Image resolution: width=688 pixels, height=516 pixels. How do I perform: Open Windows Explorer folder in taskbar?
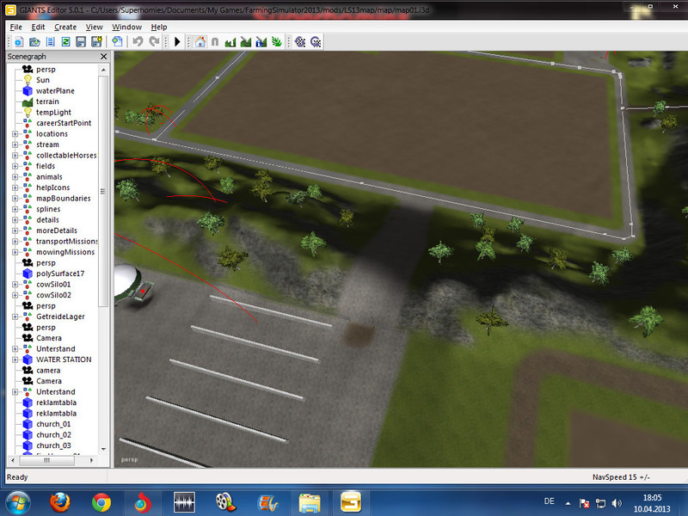tap(310, 503)
